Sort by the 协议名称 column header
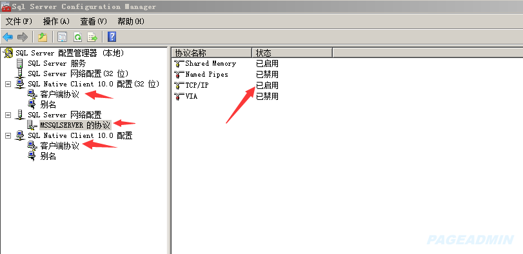 tap(212, 53)
